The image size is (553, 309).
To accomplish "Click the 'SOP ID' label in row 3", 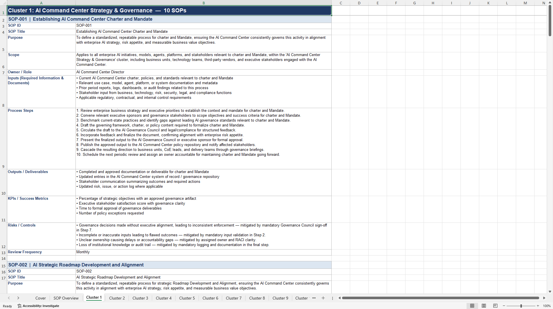I will tap(41, 26).
